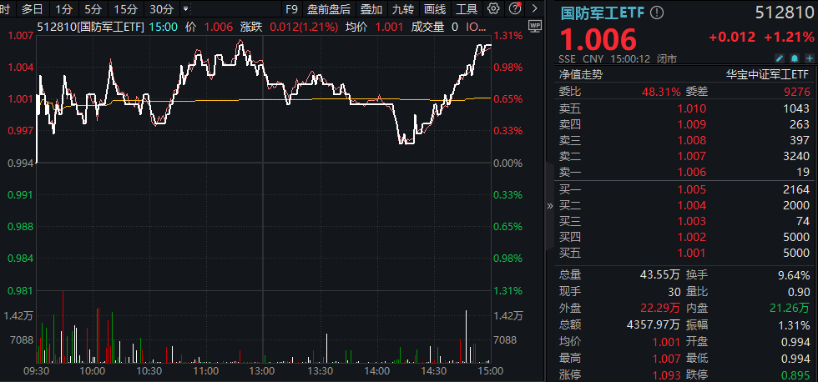Toggle 盘前盘后 pre/post market display
This screenshot has width=818, height=382.
click(x=328, y=9)
